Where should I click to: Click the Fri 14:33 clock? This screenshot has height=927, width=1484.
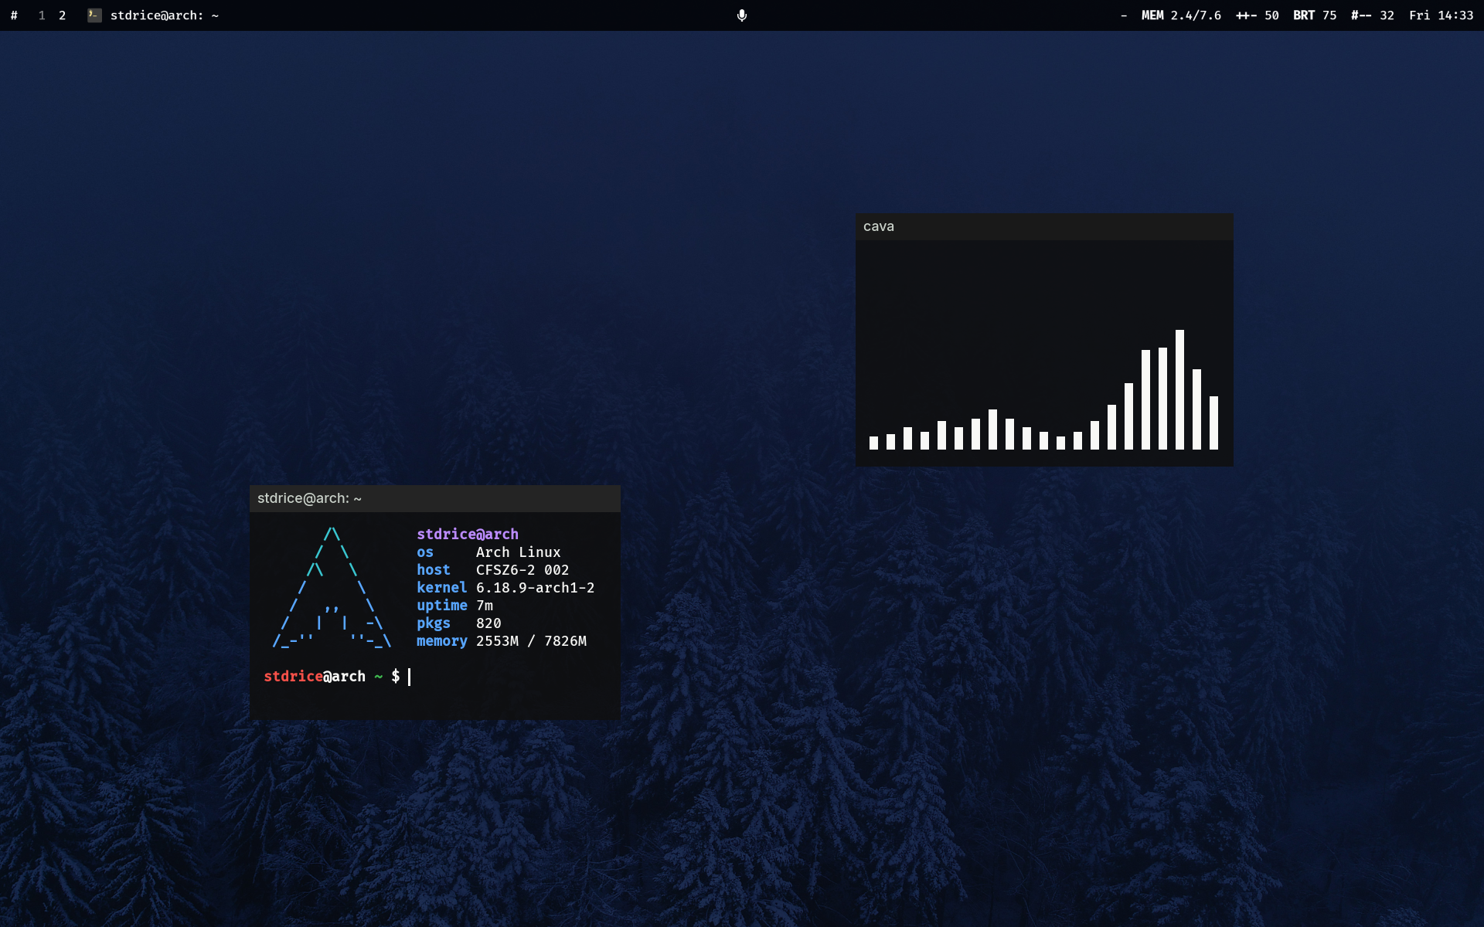pyautogui.click(x=1441, y=15)
